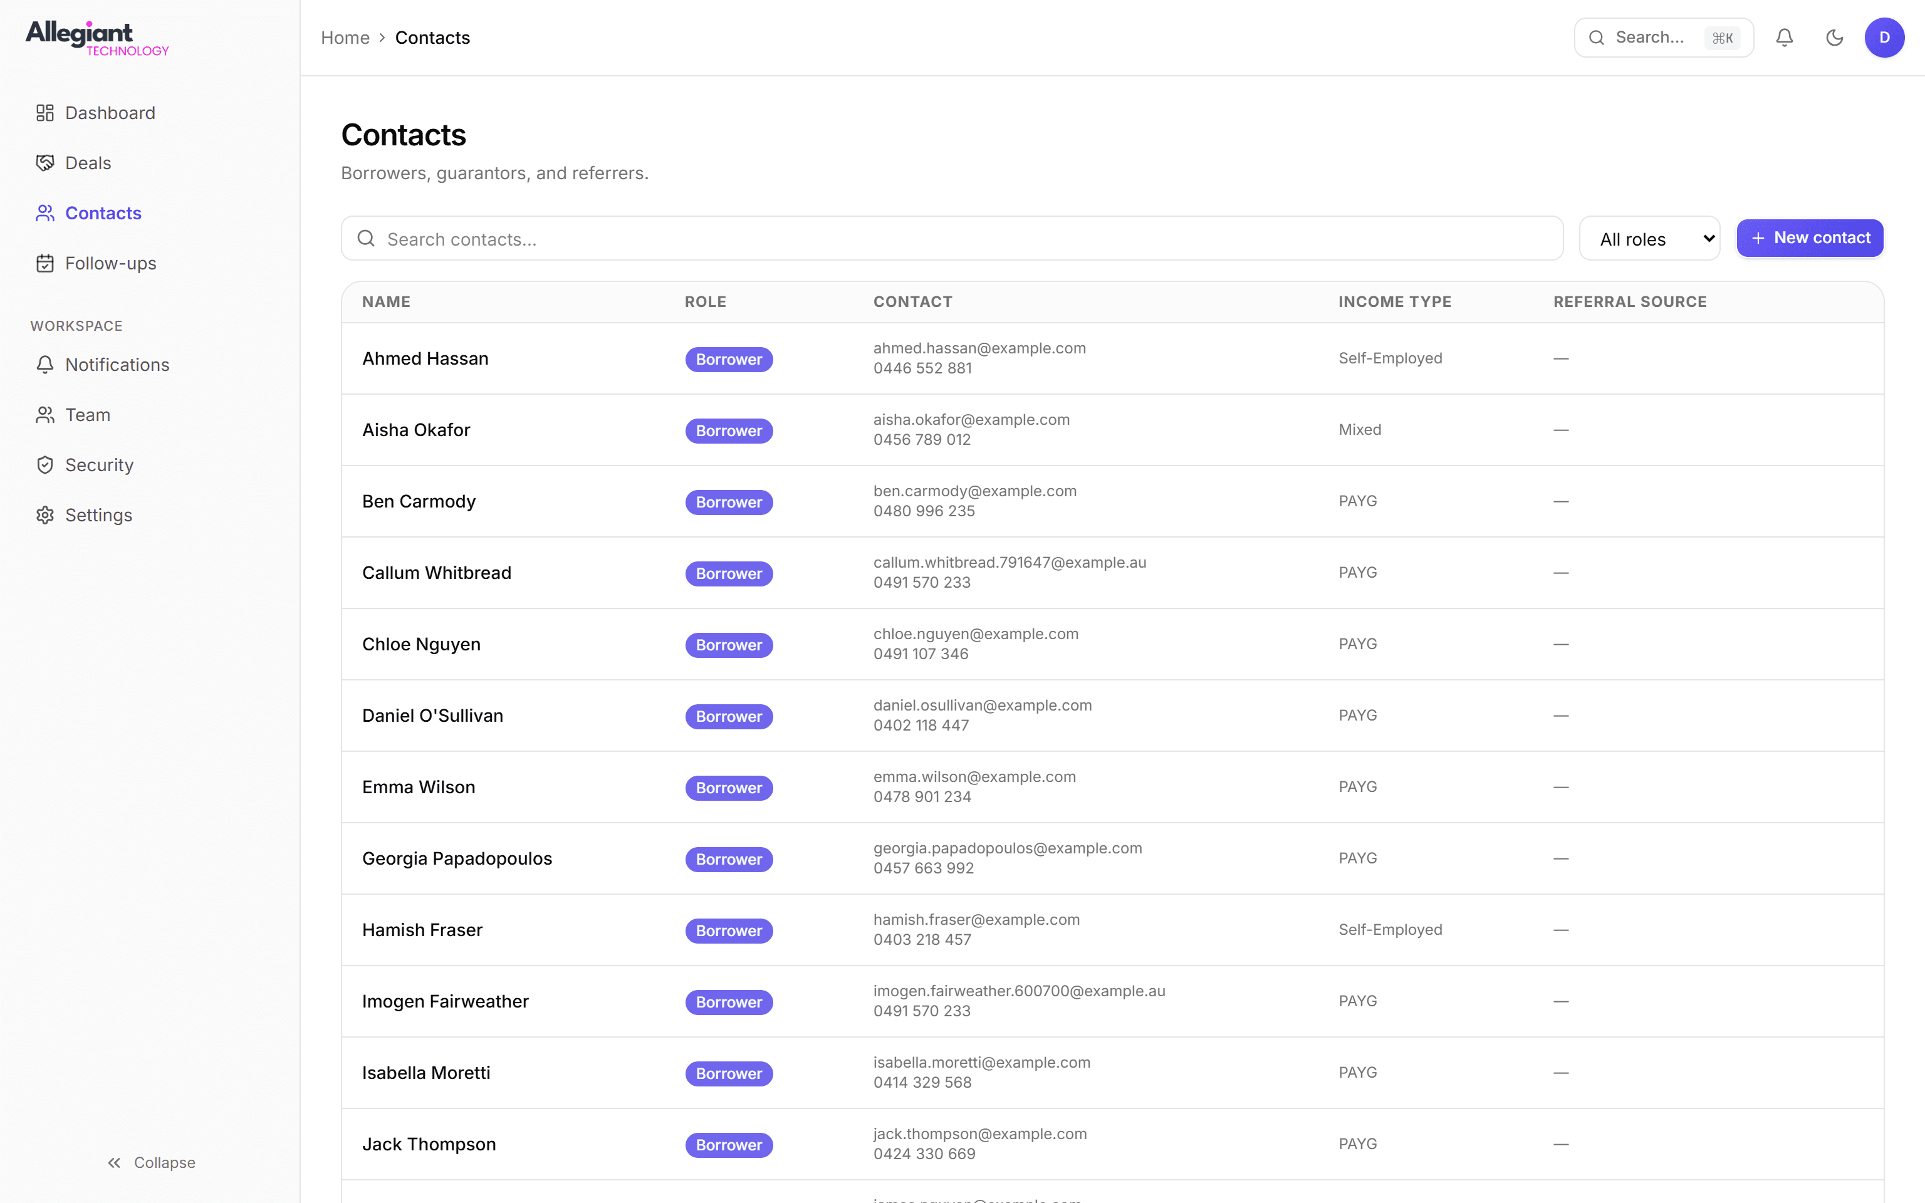Open notifications bell in top bar
This screenshot has width=1925, height=1203.
pos(1784,38)
